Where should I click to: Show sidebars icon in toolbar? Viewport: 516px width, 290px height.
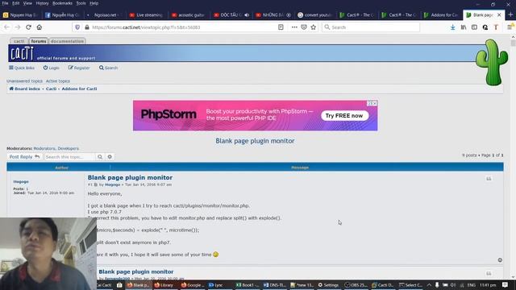[474, 27]
